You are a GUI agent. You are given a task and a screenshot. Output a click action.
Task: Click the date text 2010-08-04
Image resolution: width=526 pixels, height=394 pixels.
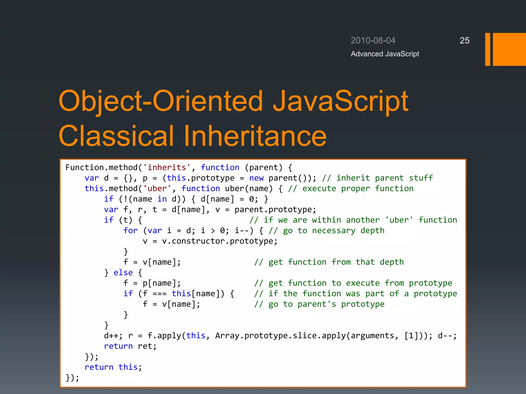[373, 41]
